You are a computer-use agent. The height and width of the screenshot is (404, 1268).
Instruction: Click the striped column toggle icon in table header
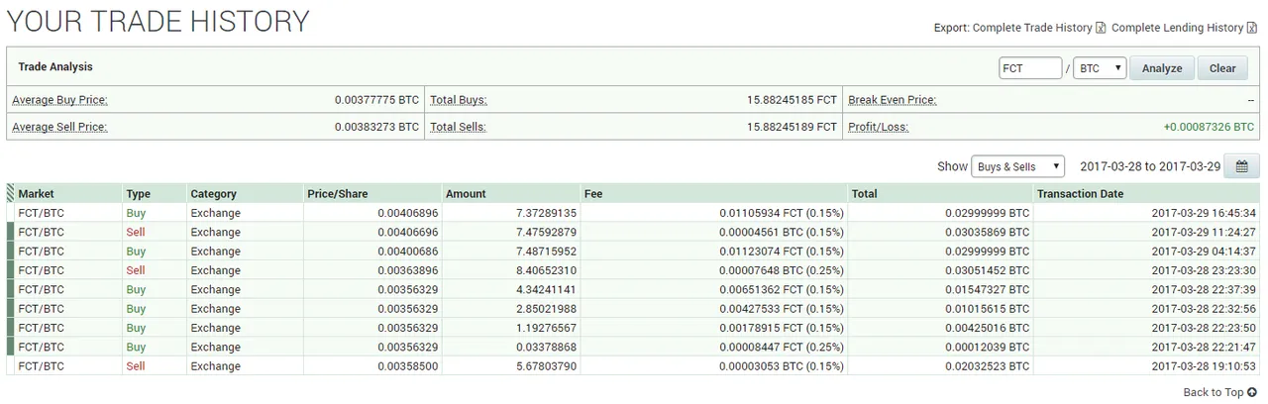(11, 193)
